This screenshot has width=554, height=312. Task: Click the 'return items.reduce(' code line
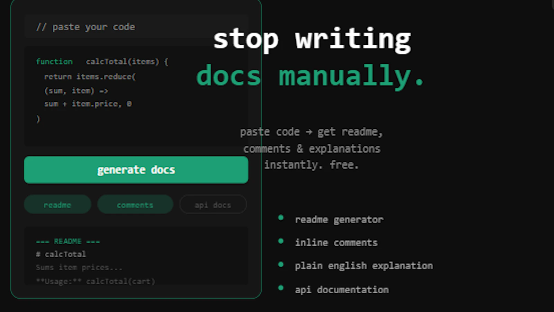click(x=90, y=77)
